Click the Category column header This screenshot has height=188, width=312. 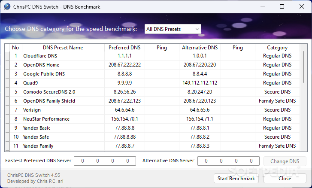click(277, 48)
